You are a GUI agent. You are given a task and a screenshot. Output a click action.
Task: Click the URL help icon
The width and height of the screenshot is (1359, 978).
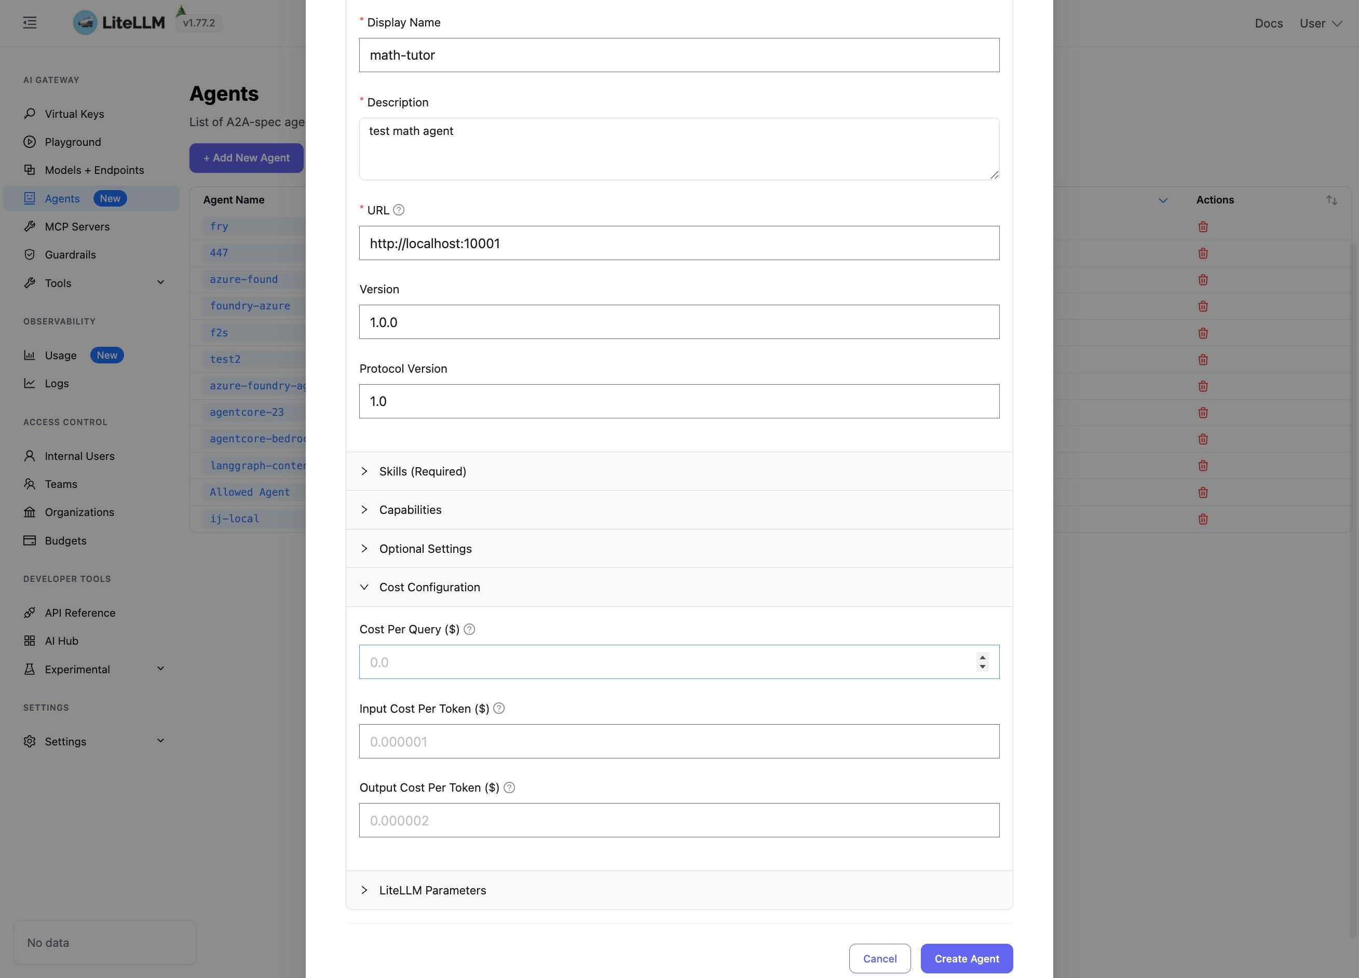pyautogui.click(x=399, y=210)
